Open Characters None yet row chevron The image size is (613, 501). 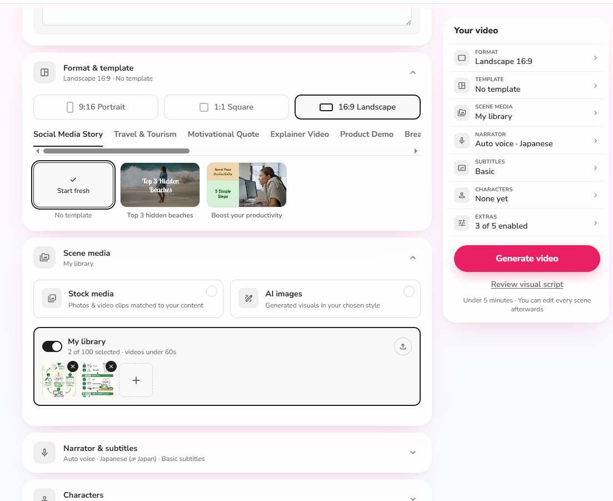pos(595,195)
